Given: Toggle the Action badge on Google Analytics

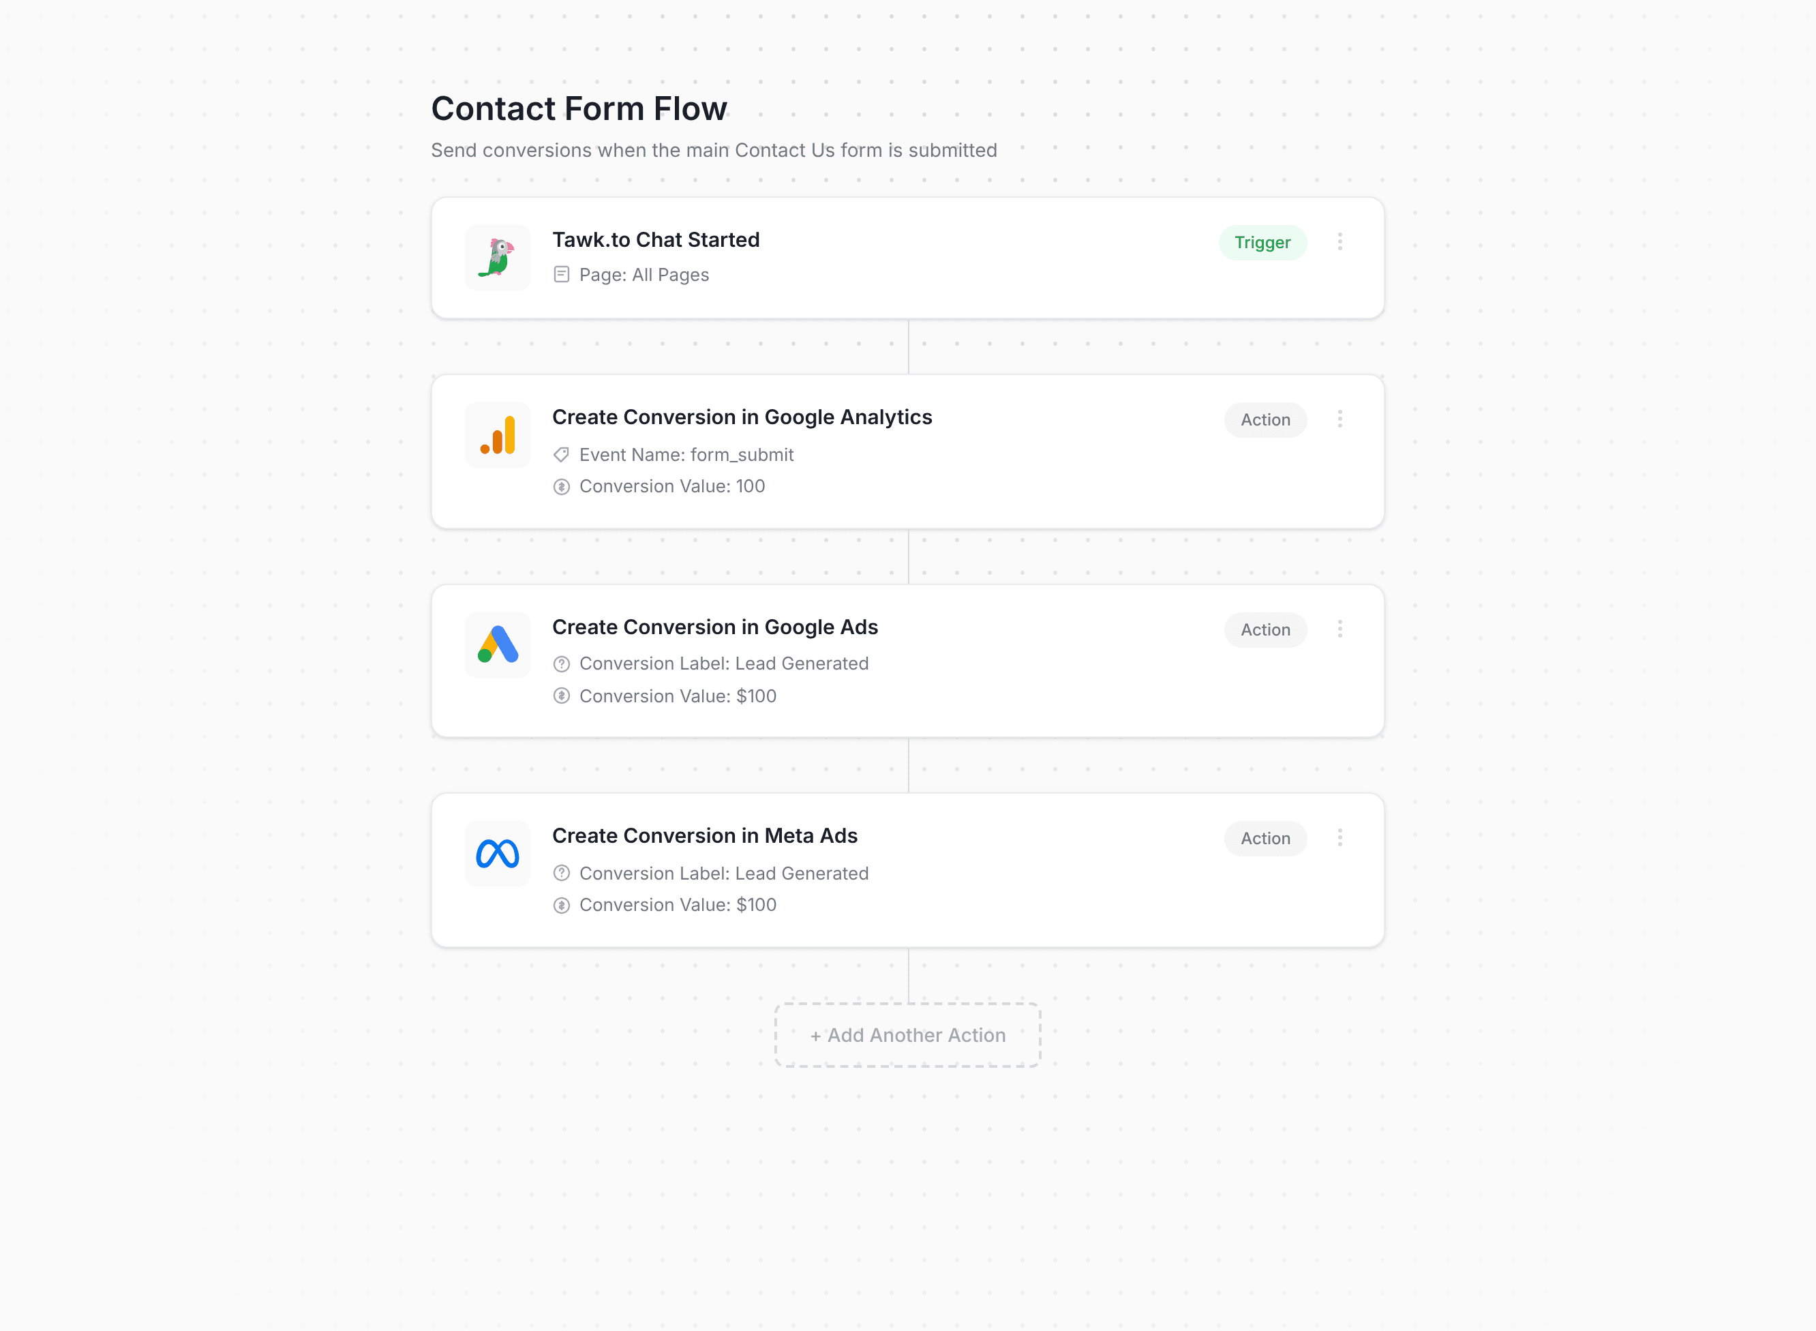Looking at the screenshot, I should (x=1265, y=420).
